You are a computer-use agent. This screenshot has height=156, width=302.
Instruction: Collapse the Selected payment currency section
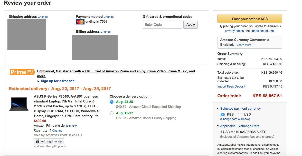click(x=218, y=109)
